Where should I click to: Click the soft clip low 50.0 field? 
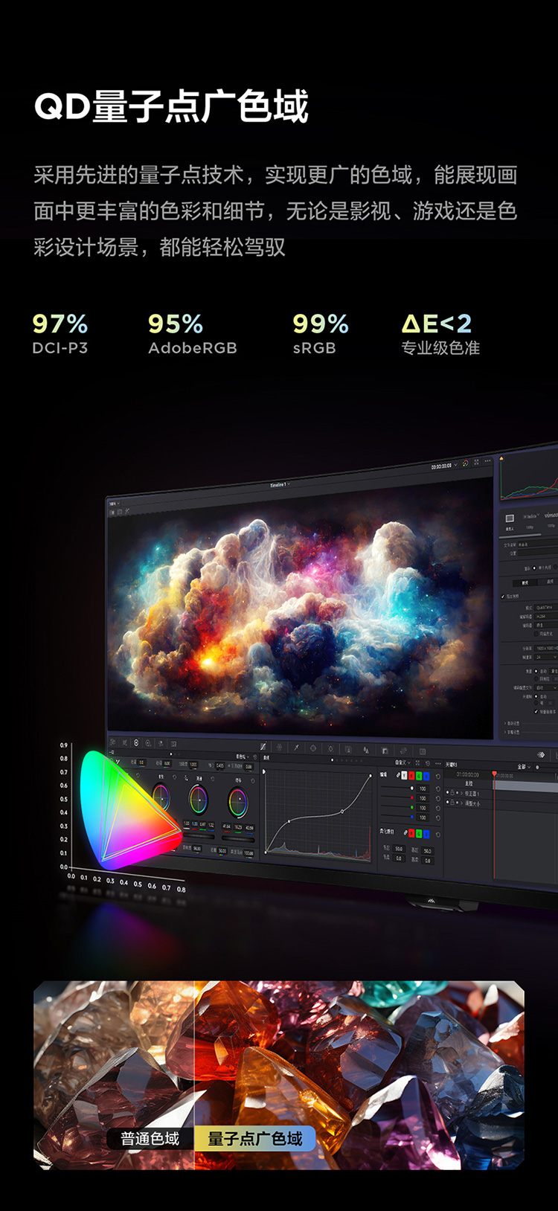click(399, 849)
